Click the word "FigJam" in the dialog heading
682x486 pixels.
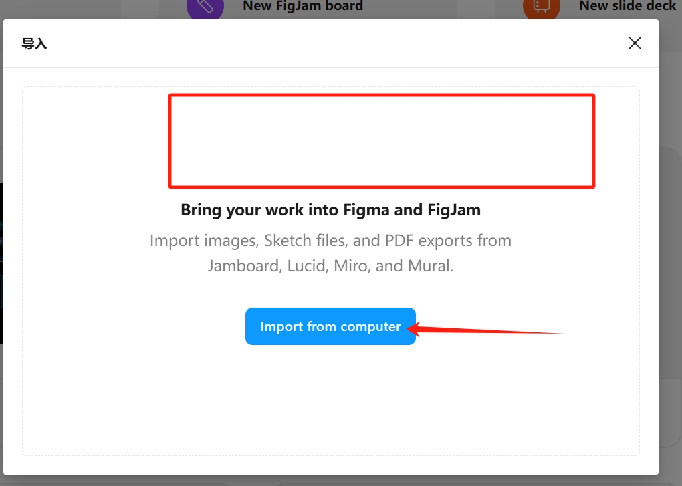[x=454, y=210]
